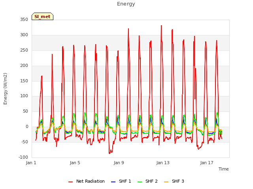Click the Time axis label
This screenshot has height=189, width=253.
tap(223, 169)
